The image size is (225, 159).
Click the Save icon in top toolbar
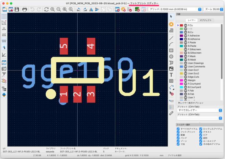tap(17, 9)
